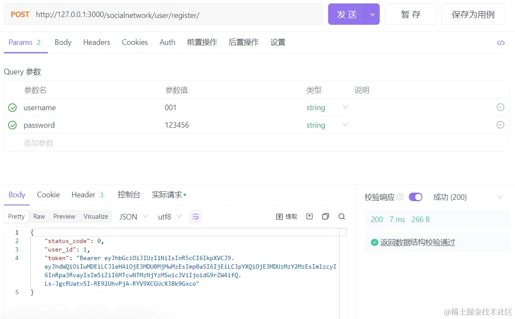Open the 设置 tab
Image resolution: width=515 pixels, height=319 pixels.
(x=278, y=42)
